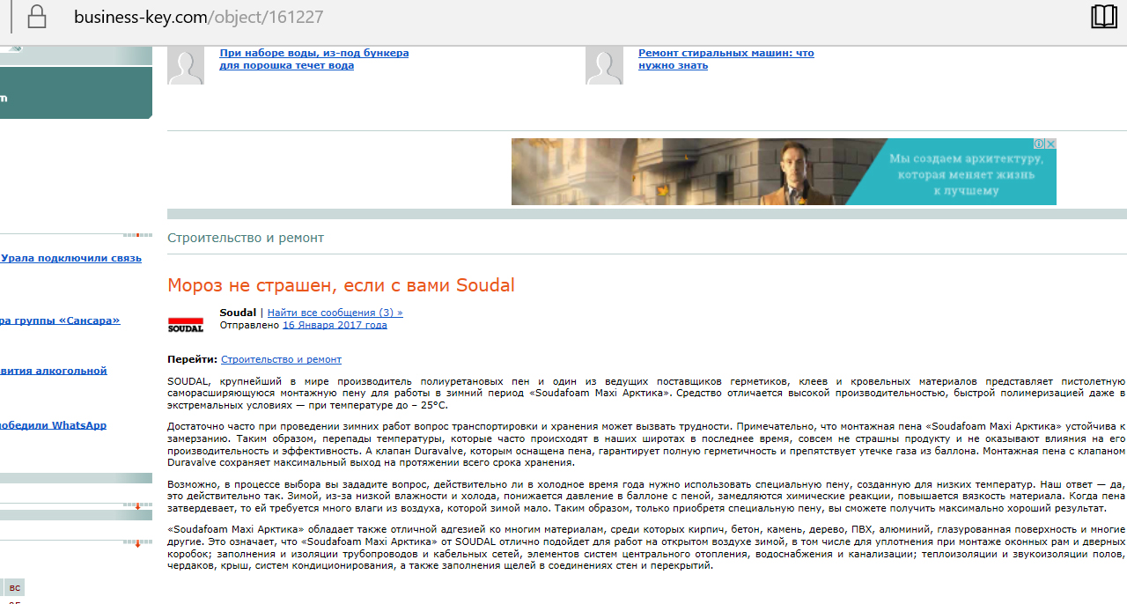Open news link about группы «Сансара»
Viewport: 1127px width, 604px height.
(60, 320)
